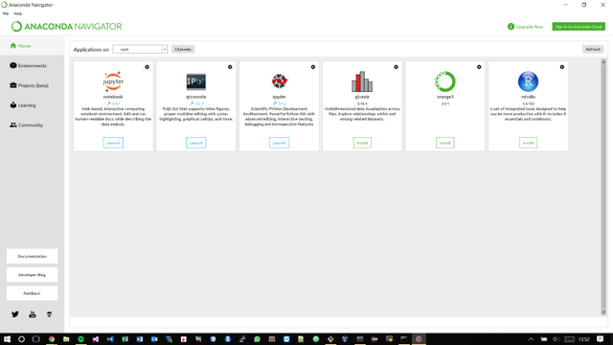Open the volume control in tray
This screenshot has height=345, width=613.
[x=556, y=339]
